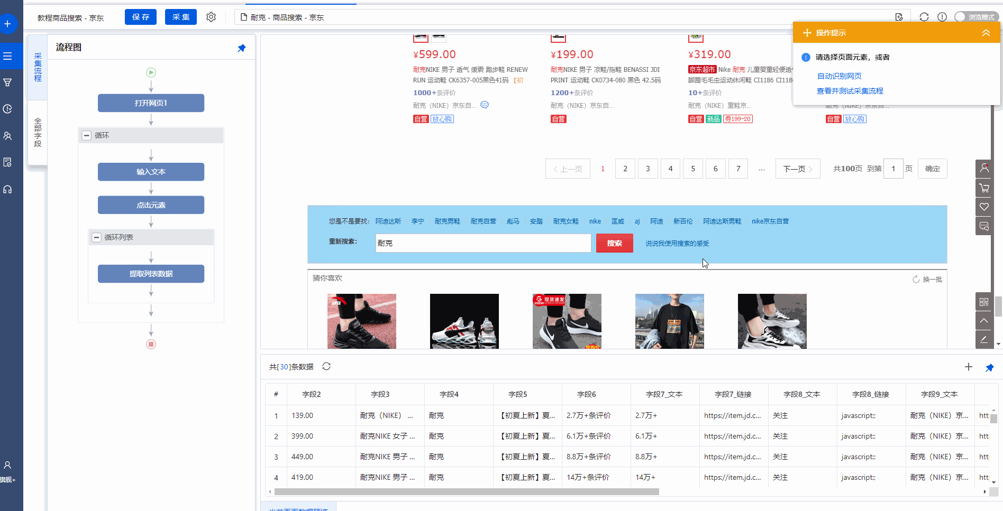
Task: Click the horizontal scrollbar of data table
Action: [467, 491]
